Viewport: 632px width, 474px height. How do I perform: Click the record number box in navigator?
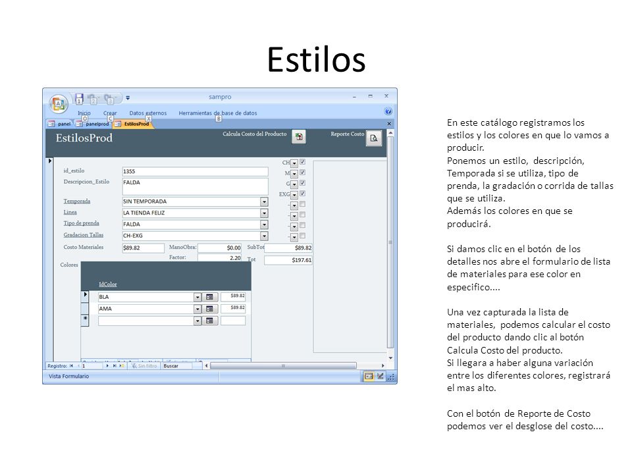click(92, 366)
